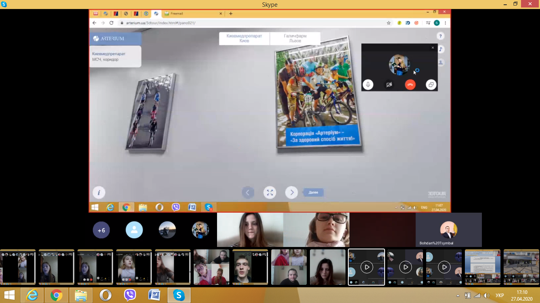Image resolution: width=540 pixels, height=303 pixels.
Task: Play the highlighted video thumbnail in the gallery
Action: click(x=366, y=267)
